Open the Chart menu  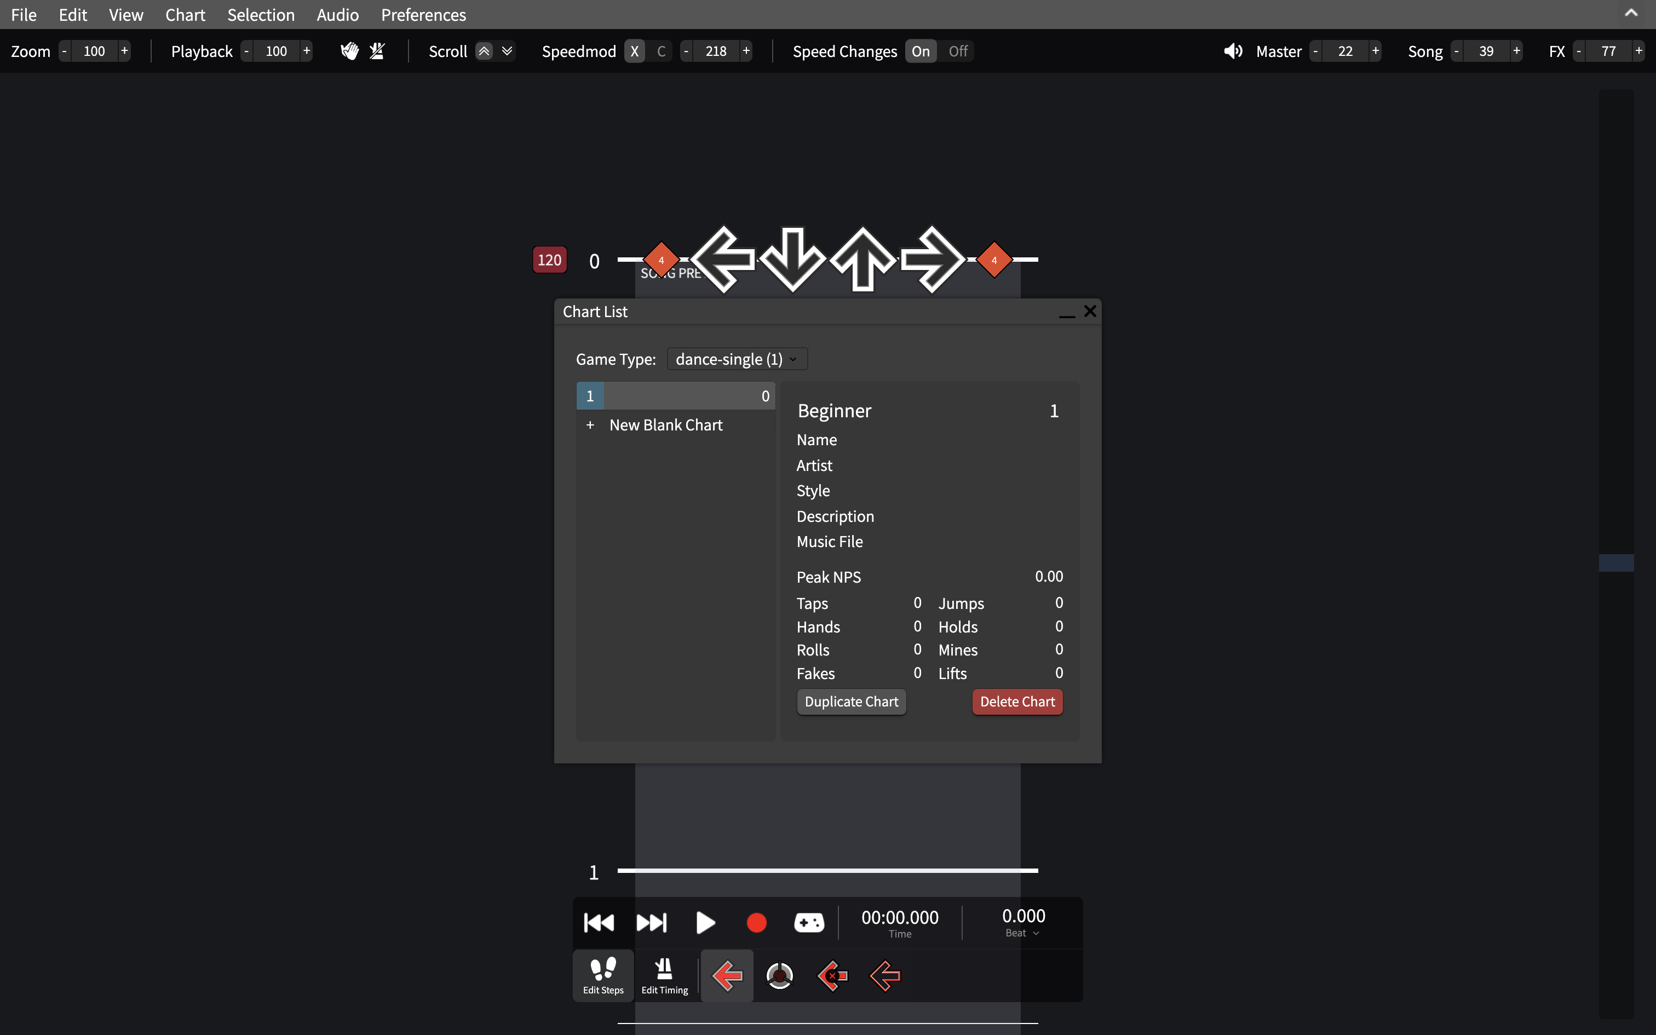185,14
